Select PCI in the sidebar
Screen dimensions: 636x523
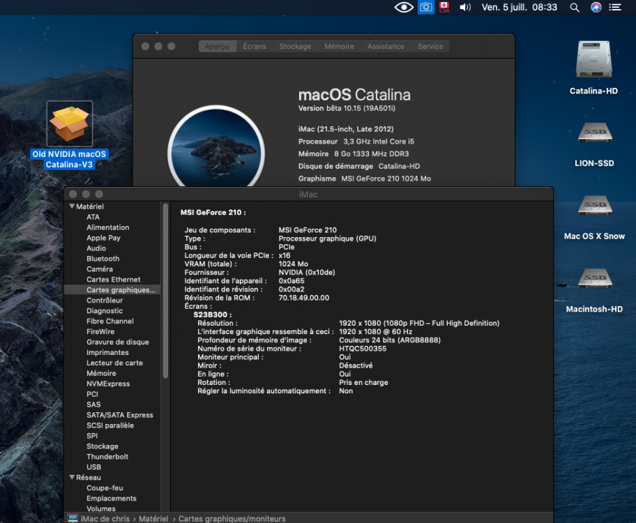pos(93,394)
